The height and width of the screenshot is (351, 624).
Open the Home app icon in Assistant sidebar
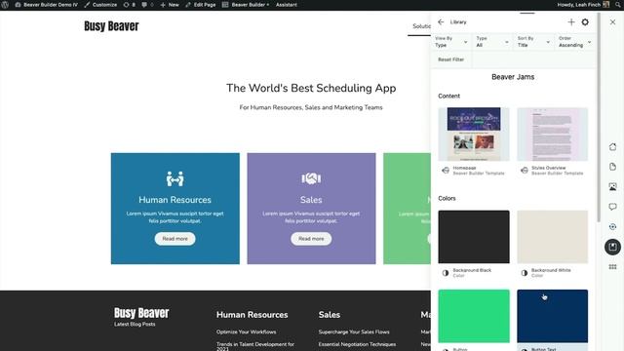click(x=613, y=147)
